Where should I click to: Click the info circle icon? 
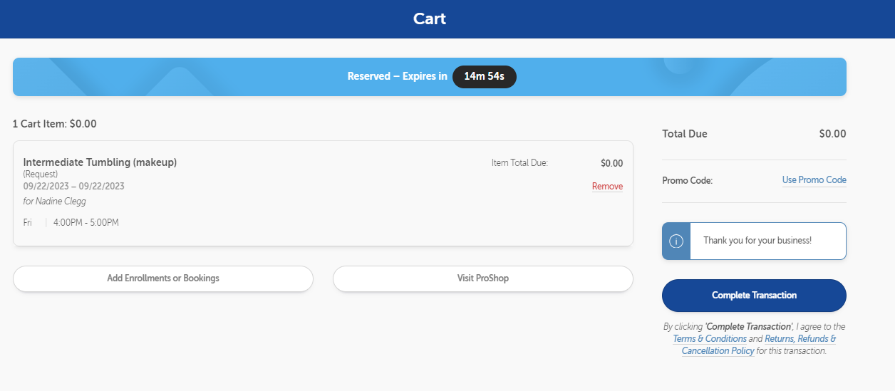tap(676, 241)
